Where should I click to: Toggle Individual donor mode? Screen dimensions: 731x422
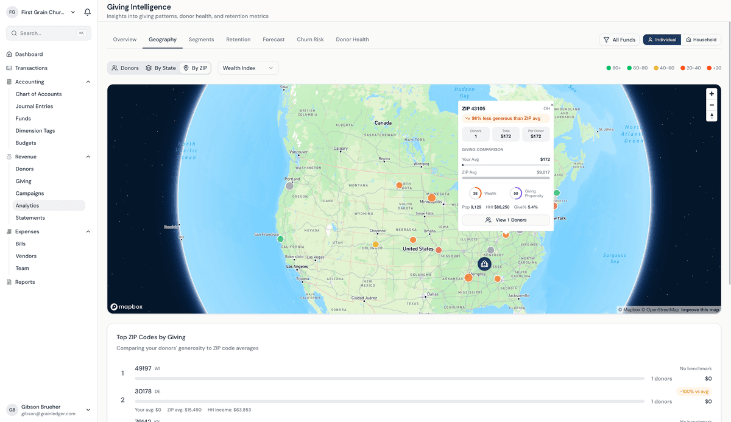coord(662,40)
